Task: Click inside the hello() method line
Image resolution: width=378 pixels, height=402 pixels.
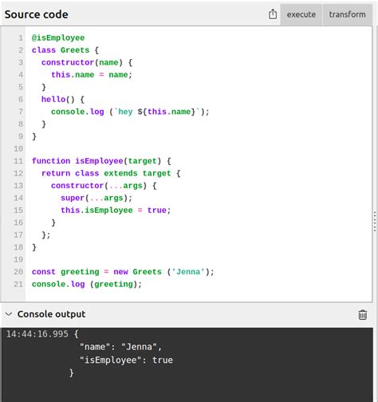Action: tap(63, 100)
